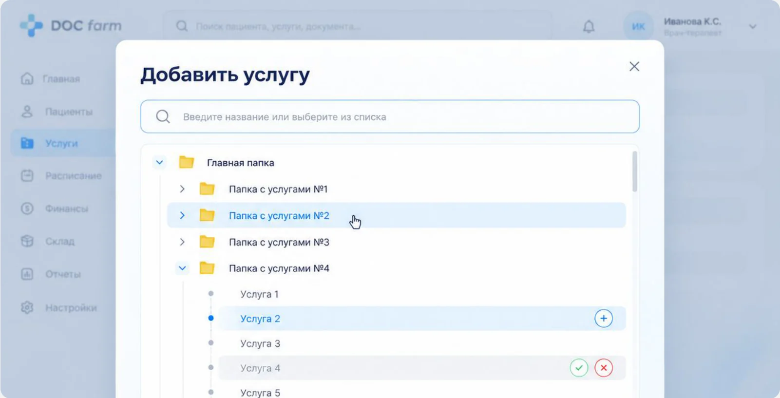The image size is (780, 398).
Task: Expand the user profile dropdown arrow
Action: click(753, 26)
